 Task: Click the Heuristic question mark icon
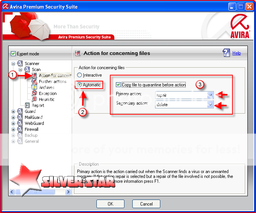pos(34,99)
